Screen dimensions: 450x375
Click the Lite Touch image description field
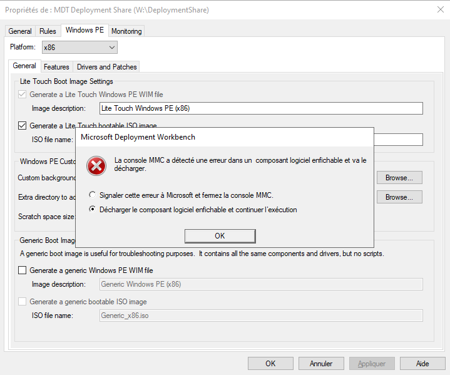click(x=261, y=108)
